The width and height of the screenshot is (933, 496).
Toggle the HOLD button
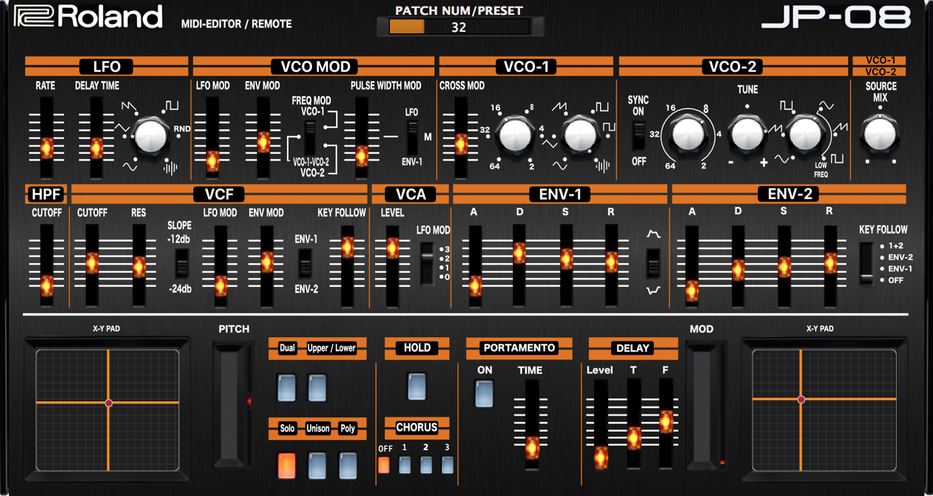pyautogui.click(x=417, y=387)
